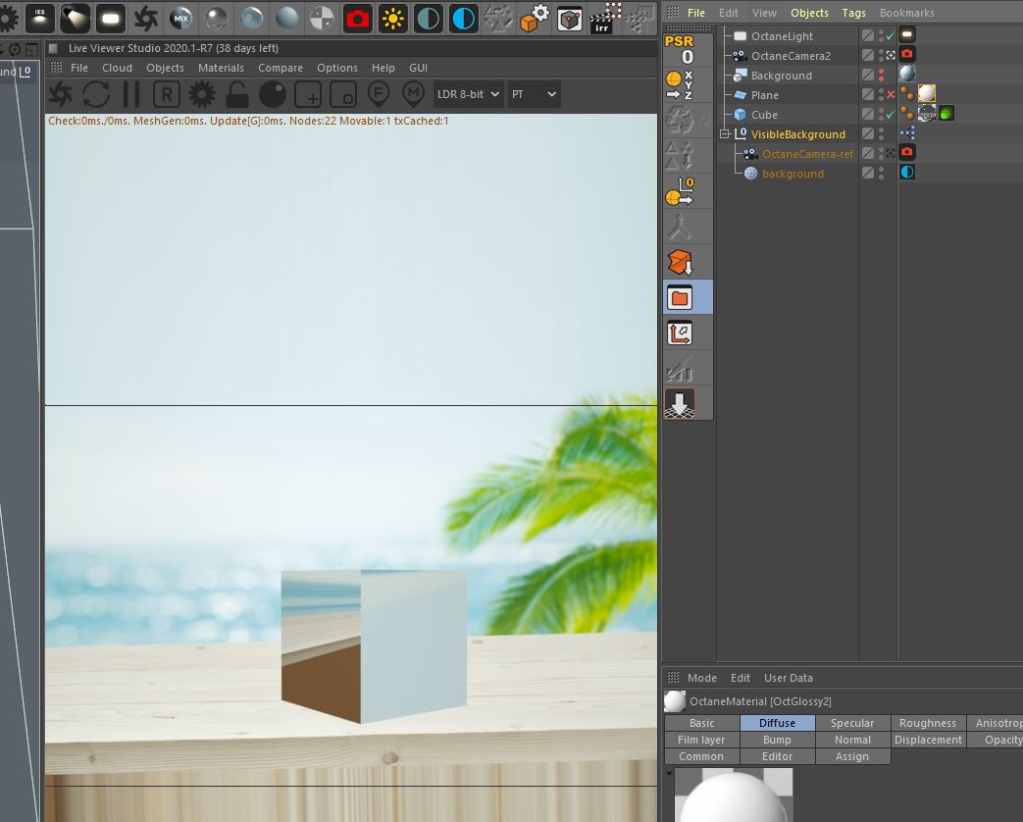The image size is (1023, 822).
Task: Click the highlighted orange folder side icon
Action: click(x=680, y=297)
